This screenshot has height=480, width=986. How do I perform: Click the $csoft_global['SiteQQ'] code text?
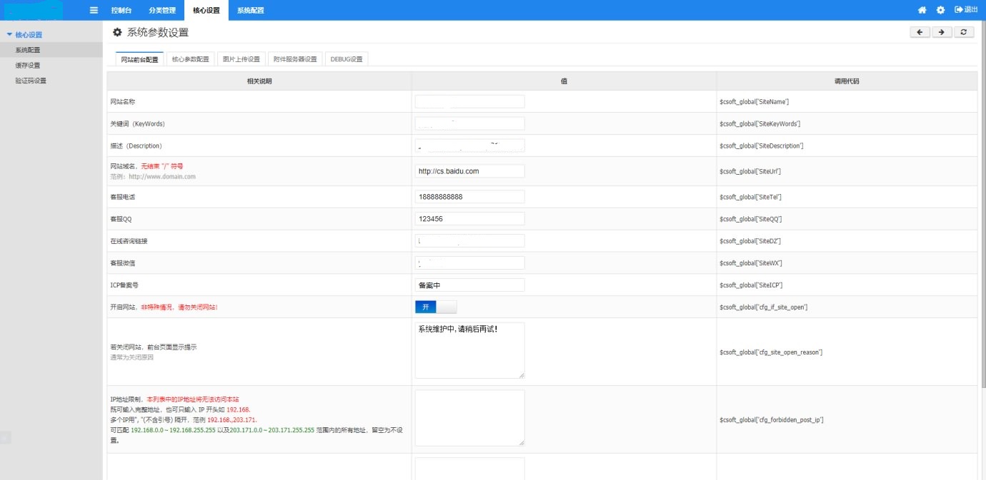point(750,220)
